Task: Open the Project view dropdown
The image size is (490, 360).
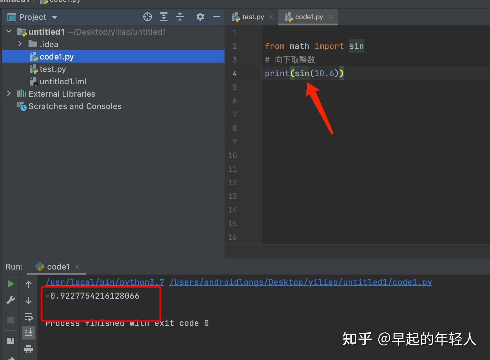Action: [55, 18]
